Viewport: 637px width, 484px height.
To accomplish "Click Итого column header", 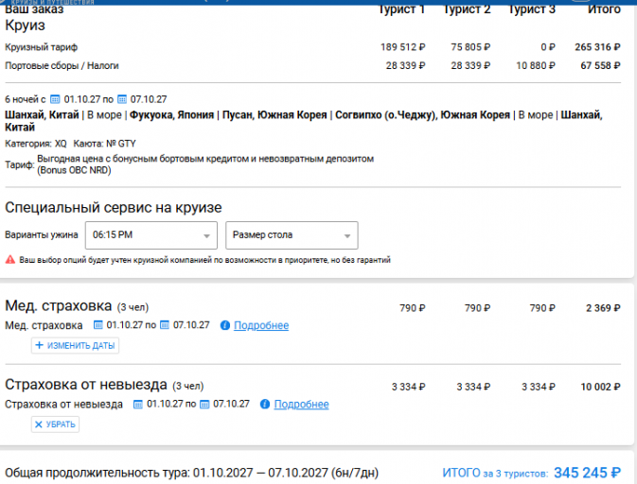I will point(604,9).
